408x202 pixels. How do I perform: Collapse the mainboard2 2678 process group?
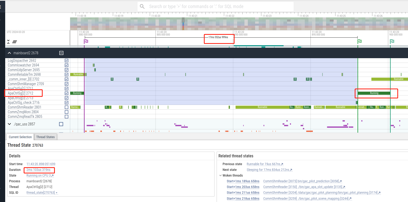click(9, 53)
